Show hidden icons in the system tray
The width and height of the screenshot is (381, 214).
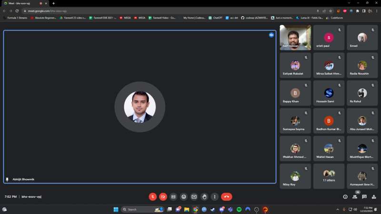(338, 209)
